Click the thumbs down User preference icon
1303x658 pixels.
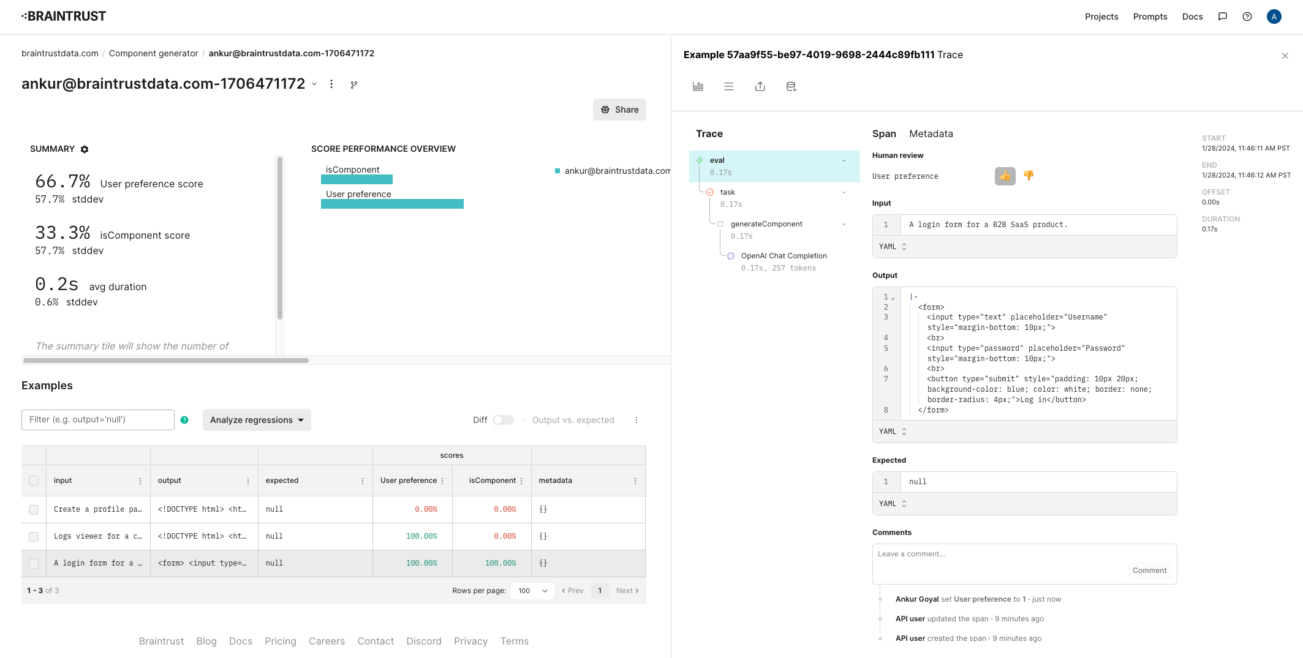tap(1029, 176)
